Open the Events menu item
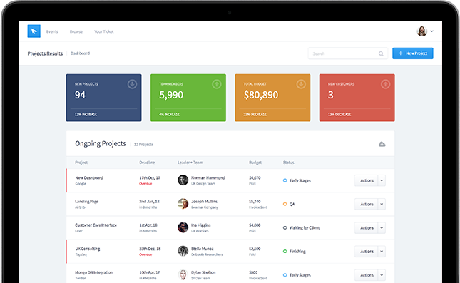This screenshot has height=283, width=460. coord(52,31)
